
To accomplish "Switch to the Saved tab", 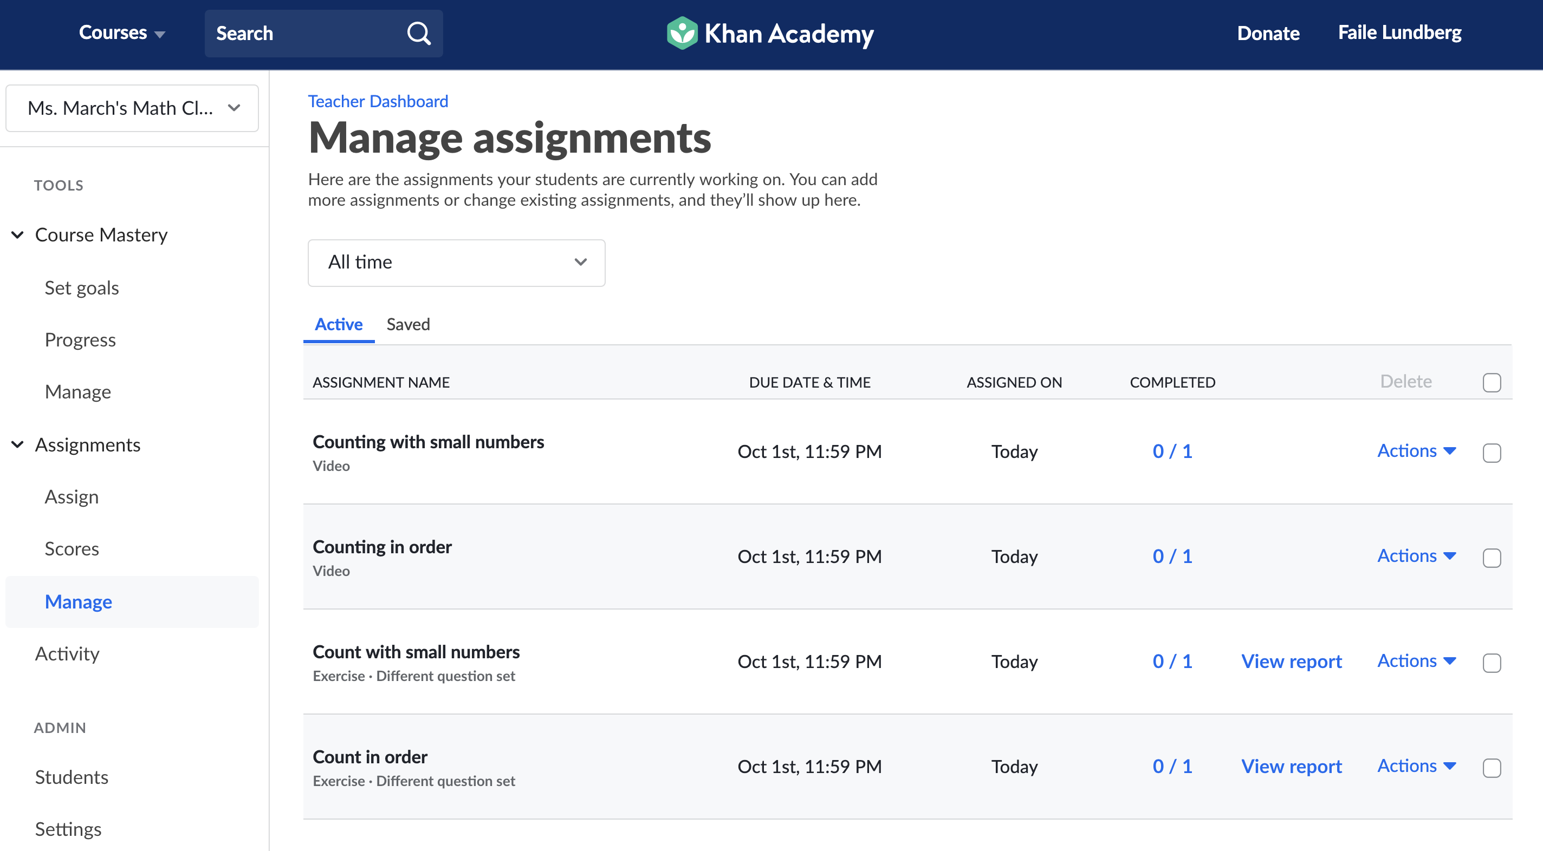I will pyautogui.click(x=408, y=324).
